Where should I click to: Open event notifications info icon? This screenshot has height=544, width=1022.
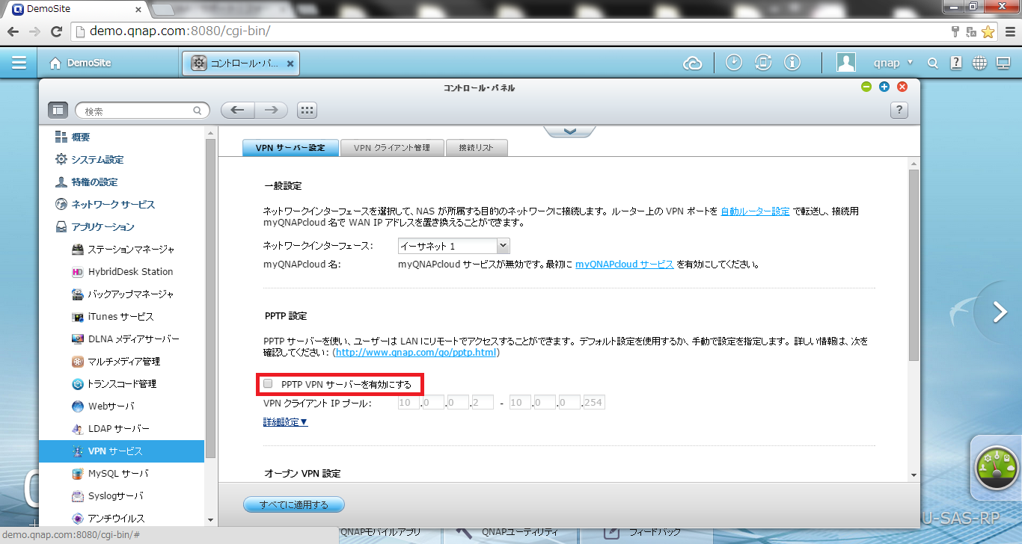coord(792,63)
